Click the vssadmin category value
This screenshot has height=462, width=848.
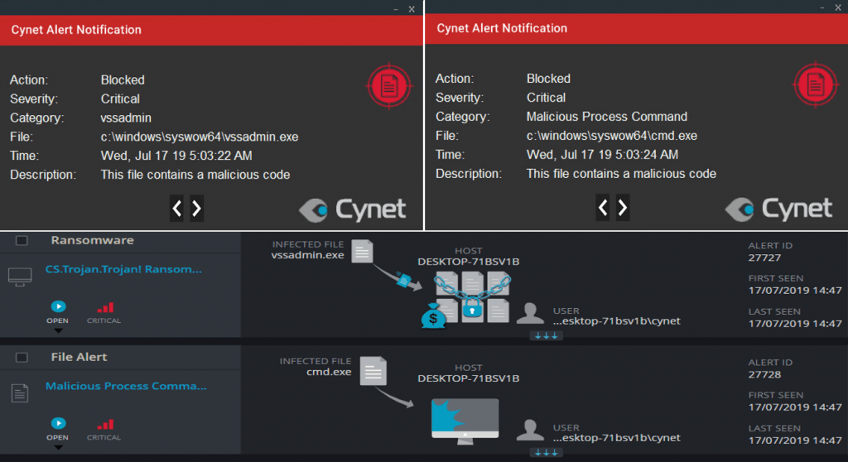[126, 118]
